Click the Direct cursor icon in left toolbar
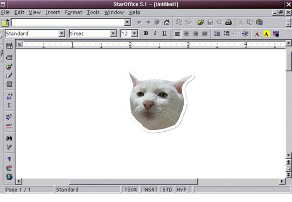The image size is (292, 202). point(9,105)
